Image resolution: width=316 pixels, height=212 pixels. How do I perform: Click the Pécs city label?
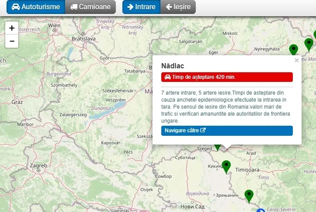pos(128,152)
